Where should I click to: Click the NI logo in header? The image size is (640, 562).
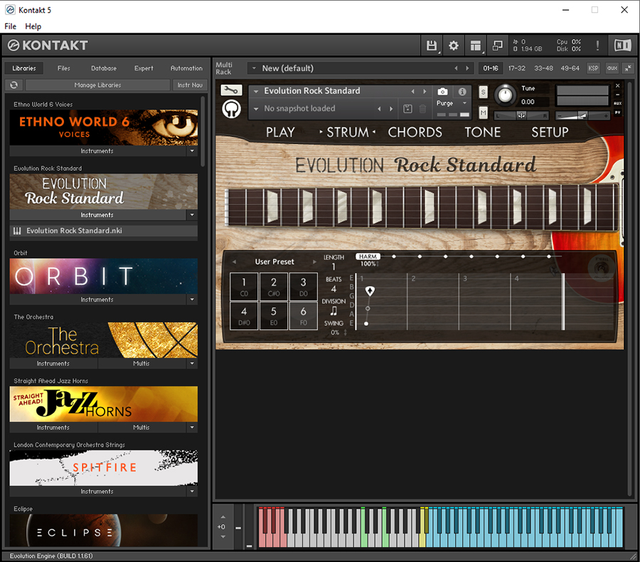point(623,46)
